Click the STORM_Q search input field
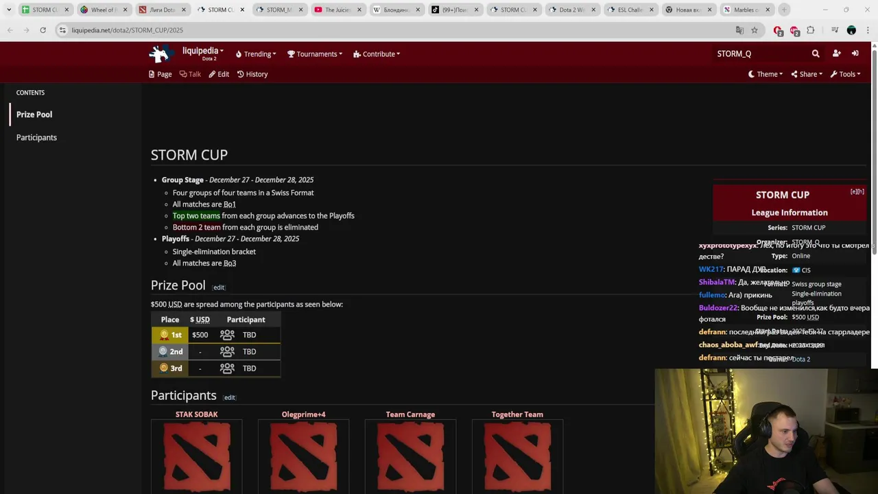 pyautogui.click(x=759, y=54)
